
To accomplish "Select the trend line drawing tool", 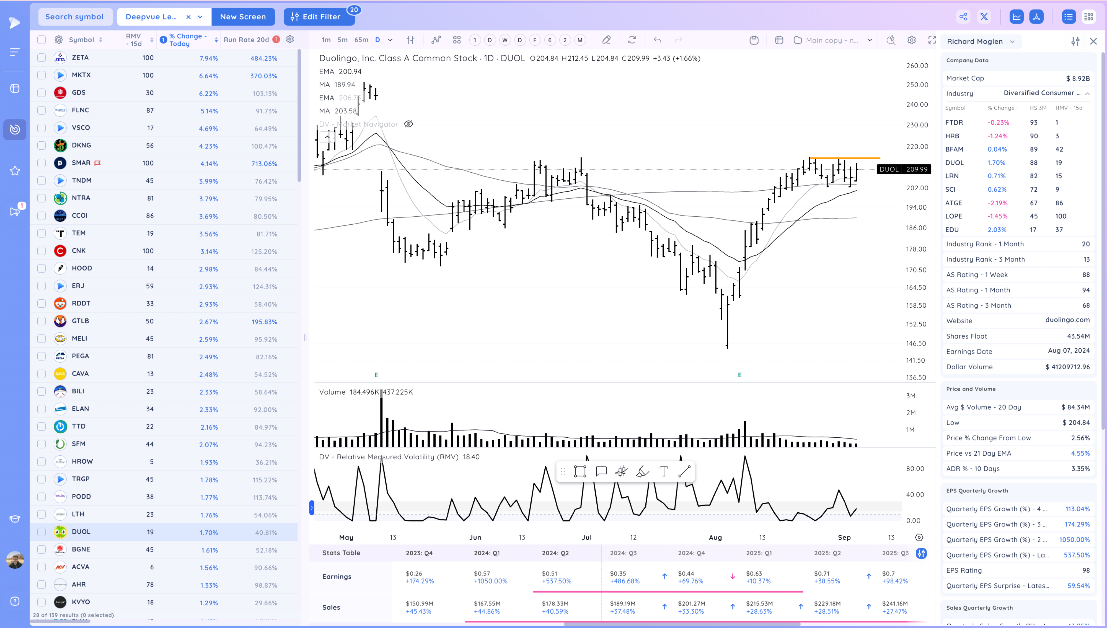I will coord(684,471).
